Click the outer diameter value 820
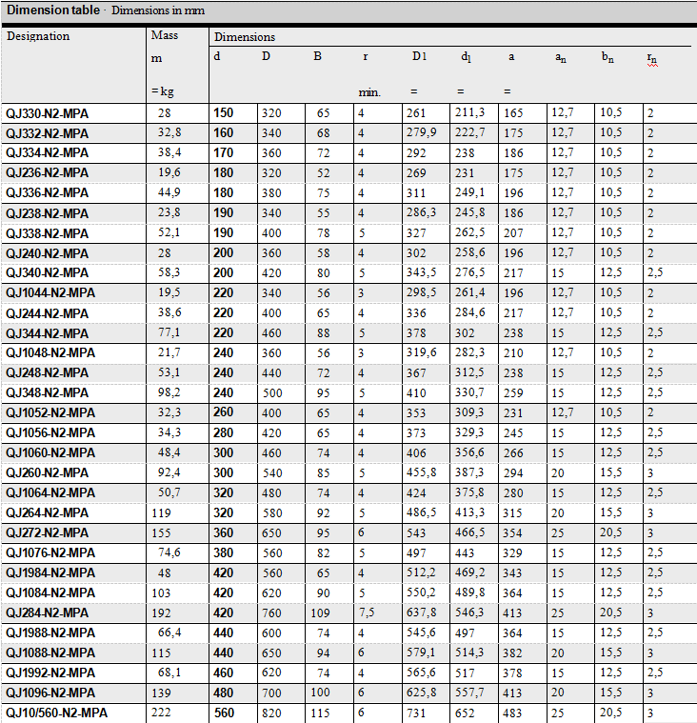697x723 pixels. point(271,713)
